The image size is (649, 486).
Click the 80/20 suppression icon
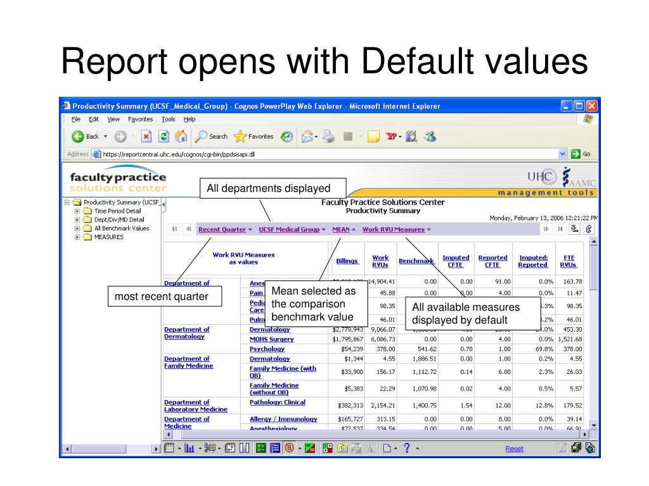(x=310, y=448)
